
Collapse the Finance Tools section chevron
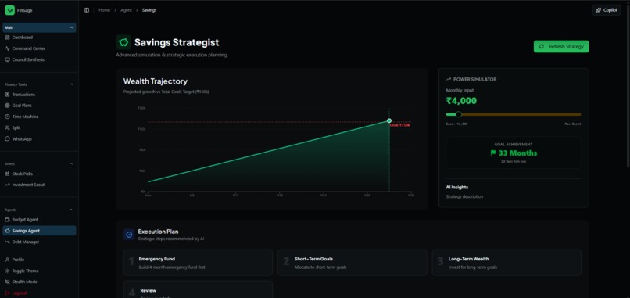(x=71, y=84)
